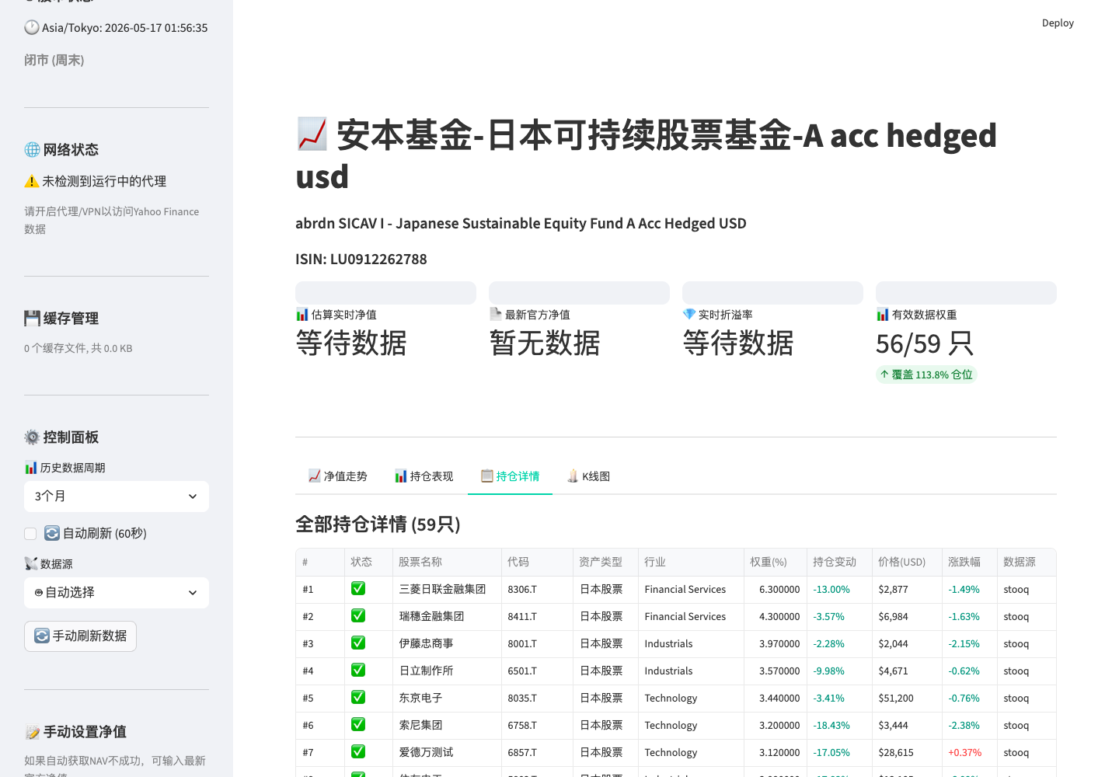Click the gear icon beside 控制面板
This screenshot has height=777, width=1119.
click(x=32, y=437)
